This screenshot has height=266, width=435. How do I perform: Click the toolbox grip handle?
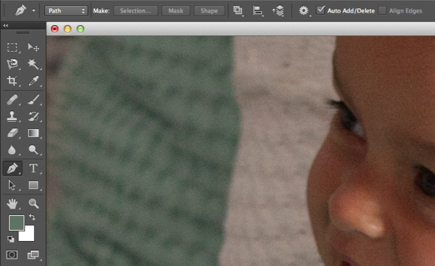coord(23,32)
